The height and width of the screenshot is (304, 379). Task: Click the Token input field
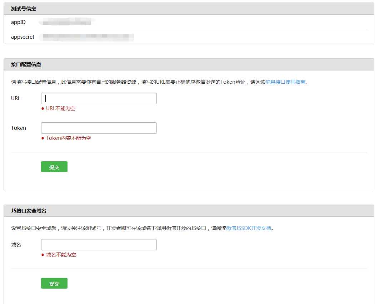click(99, 128)
